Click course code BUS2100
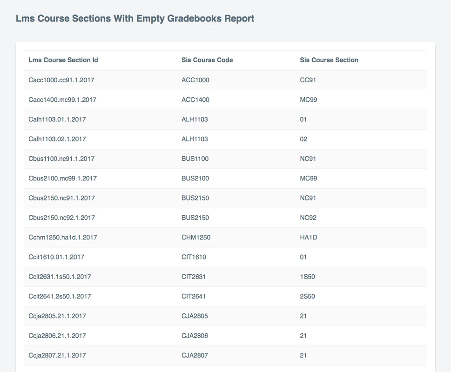The height and width of the screenshot is (372, 451). (195, 179)
